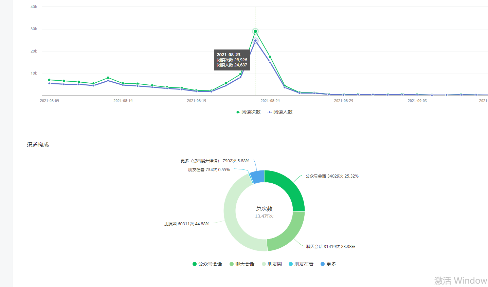This screenshot has height=287, width=488.
Task: Click 朋友在看 734次 0.55% label
Action: [x=209, y=170]
